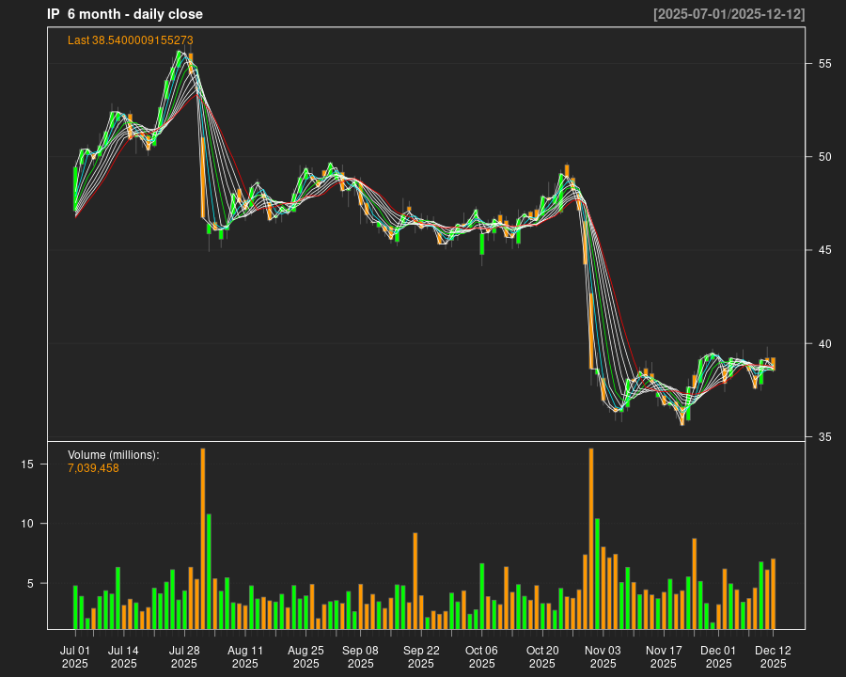The image size is (846, 677).
Task: Click the date range label in top right
Action: tap(728, 14)
